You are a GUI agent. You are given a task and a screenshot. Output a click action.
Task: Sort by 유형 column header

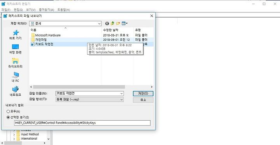143,30
